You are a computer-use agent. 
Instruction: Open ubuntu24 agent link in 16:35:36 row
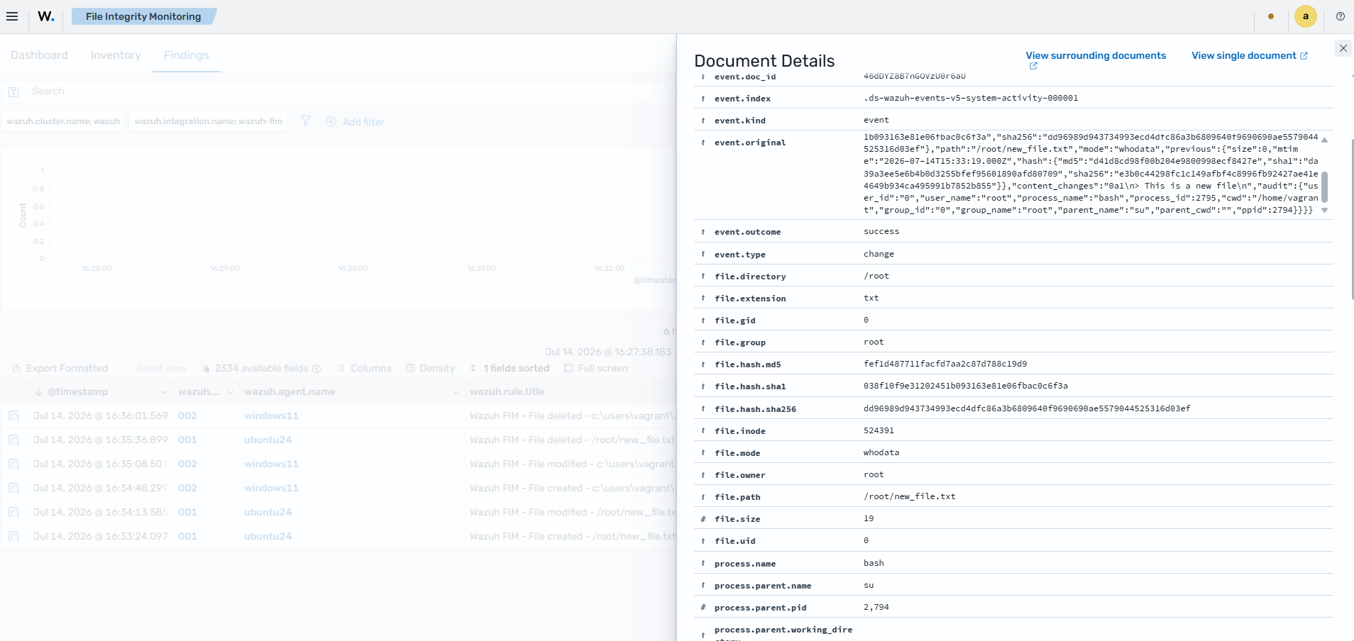tap(268, 440)
